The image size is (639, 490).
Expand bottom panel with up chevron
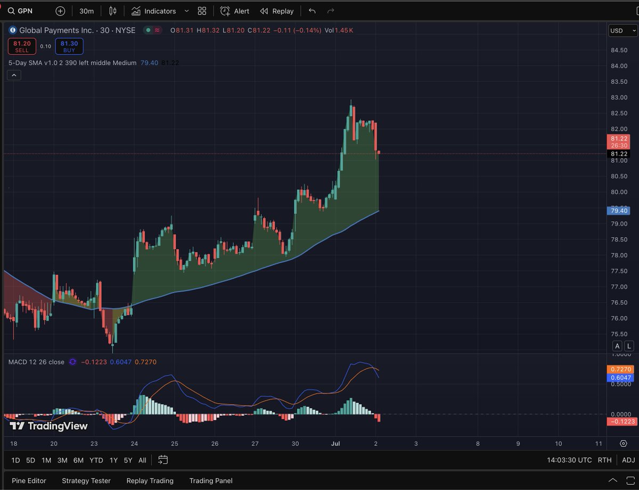(x=613, y=480)
